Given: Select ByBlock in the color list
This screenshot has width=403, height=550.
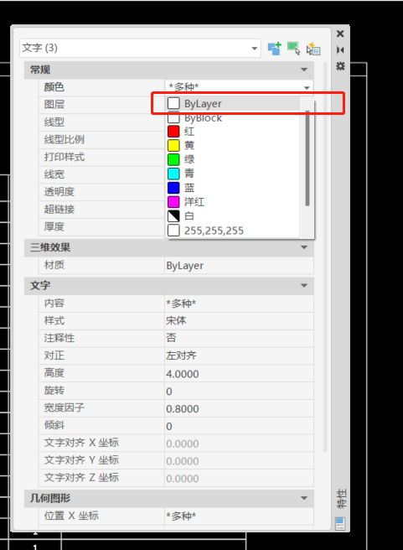Looking at the screenshot, I should click(x=233, y=118).
